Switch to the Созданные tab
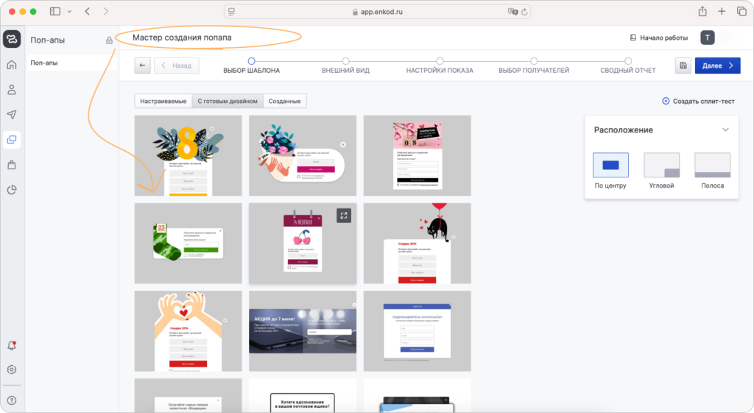 tap(285, 101)
